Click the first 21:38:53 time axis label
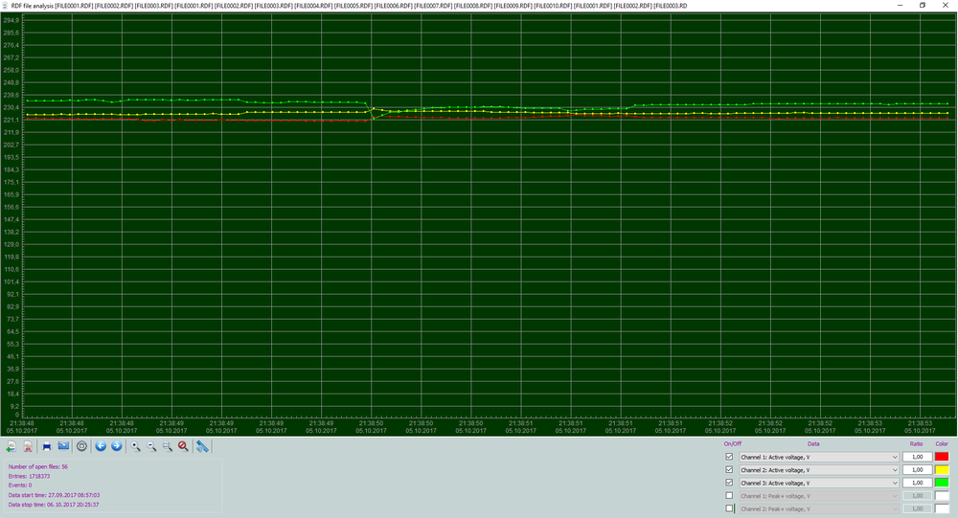 click(870, 422)
